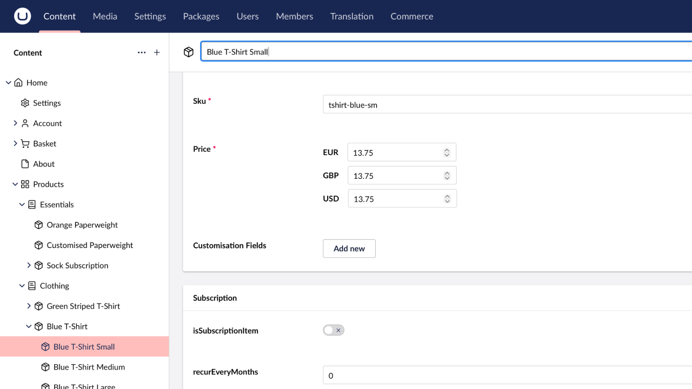Click the Products grid icon
The height and width of the screenshot is (389, 692).
pyautogui.click(x=25, y=184)
